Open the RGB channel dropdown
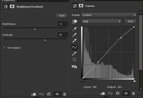The height and width of the screenshot is (98, 143). 101,21
